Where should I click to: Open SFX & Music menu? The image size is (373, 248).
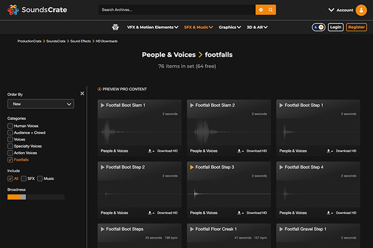(x=198, y=27)
